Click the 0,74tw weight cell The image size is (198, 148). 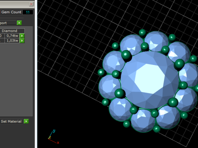[12, 36]
